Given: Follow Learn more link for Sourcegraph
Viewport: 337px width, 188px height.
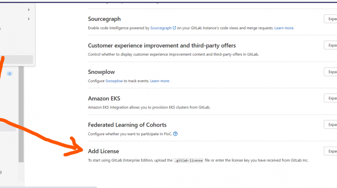Looking at the screenshot, I should pos(284,28).
